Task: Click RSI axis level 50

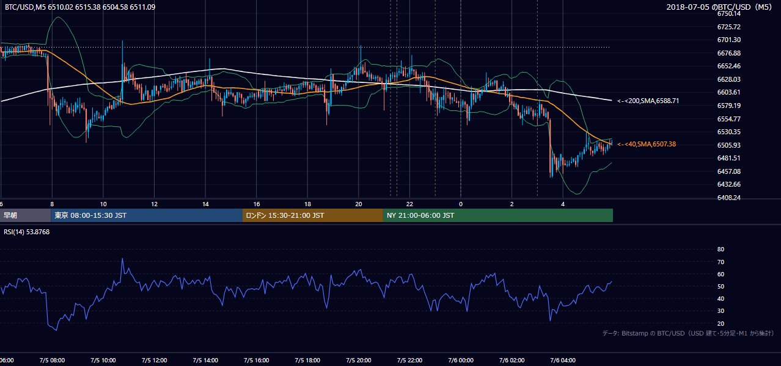Action: click(721, 286)
